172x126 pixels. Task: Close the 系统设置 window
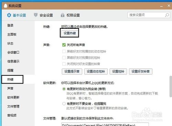(169, 5)
